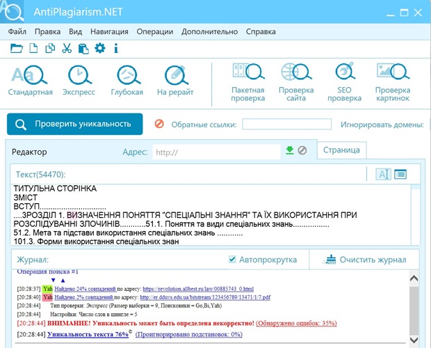
Task: Open the Вид menu
Action: 75,31
